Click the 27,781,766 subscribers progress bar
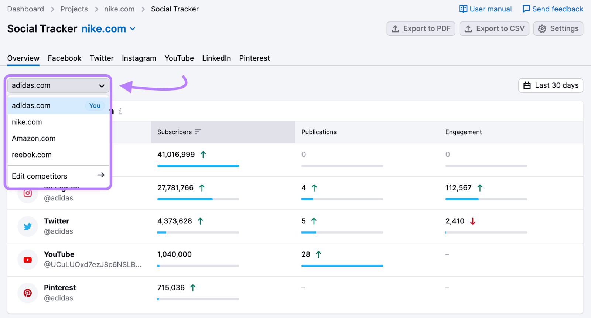This screenshot has width=591, height=318. (x=198, y=199)
